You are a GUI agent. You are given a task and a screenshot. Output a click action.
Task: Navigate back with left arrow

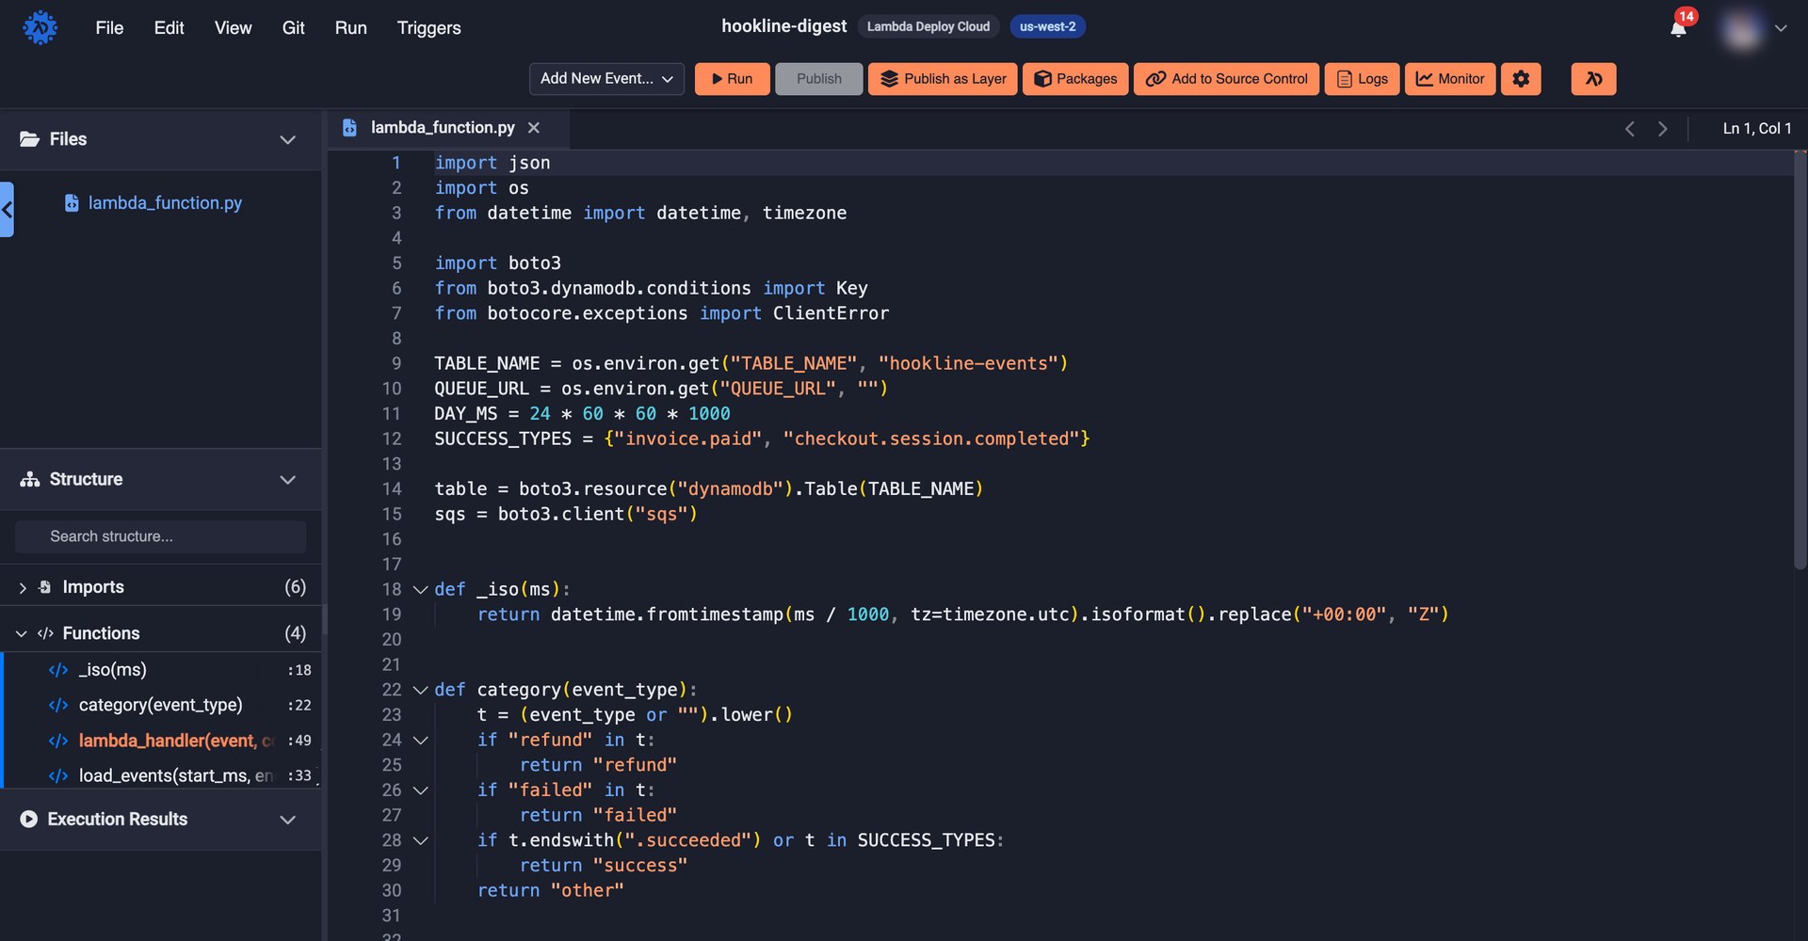point(1629,129)
